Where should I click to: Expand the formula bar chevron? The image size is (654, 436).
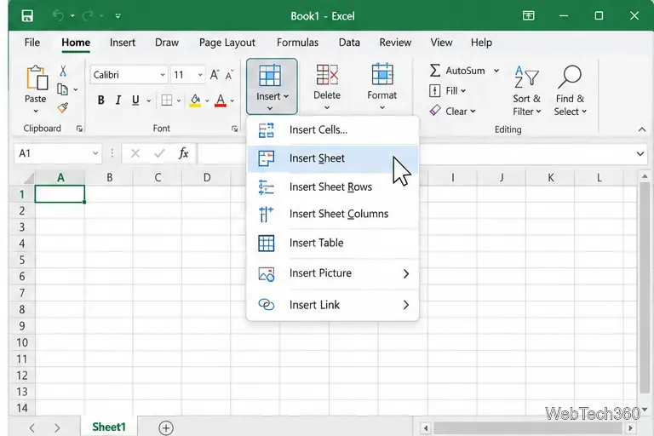(x=640, y=154)
